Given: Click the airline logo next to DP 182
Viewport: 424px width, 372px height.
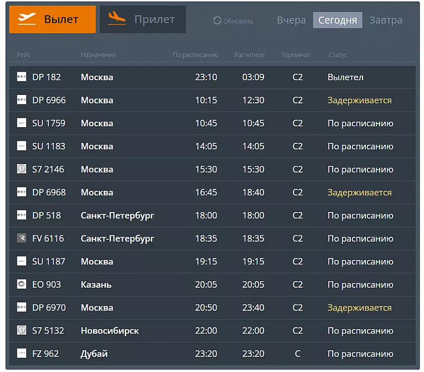Looking at the screenshot, I should click(x=22, y=77).
